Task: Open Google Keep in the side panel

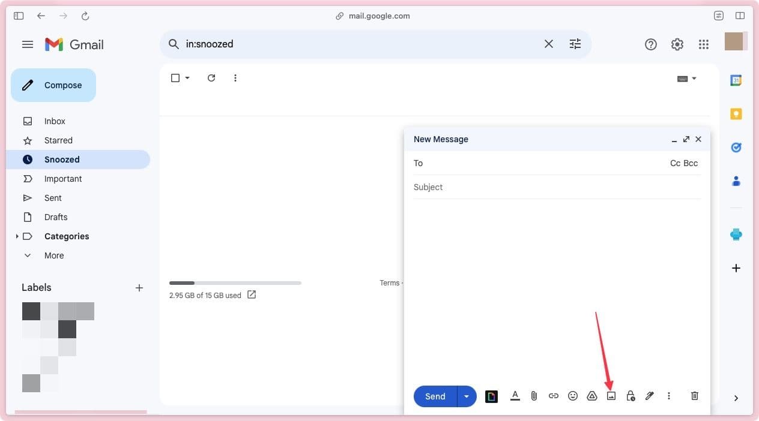Action: coord(736,113)
